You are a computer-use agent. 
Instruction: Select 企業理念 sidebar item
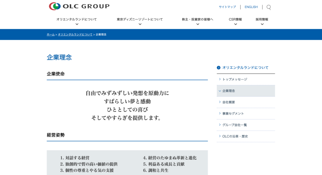(246, 91)
